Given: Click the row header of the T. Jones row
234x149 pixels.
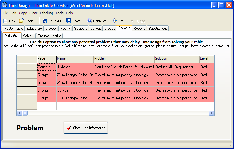Looking at the screenshot, I should [27, 67].
